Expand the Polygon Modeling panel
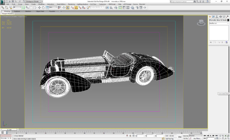Image resolution: width=230 pixels, height=140 pixels. [8, 14]
